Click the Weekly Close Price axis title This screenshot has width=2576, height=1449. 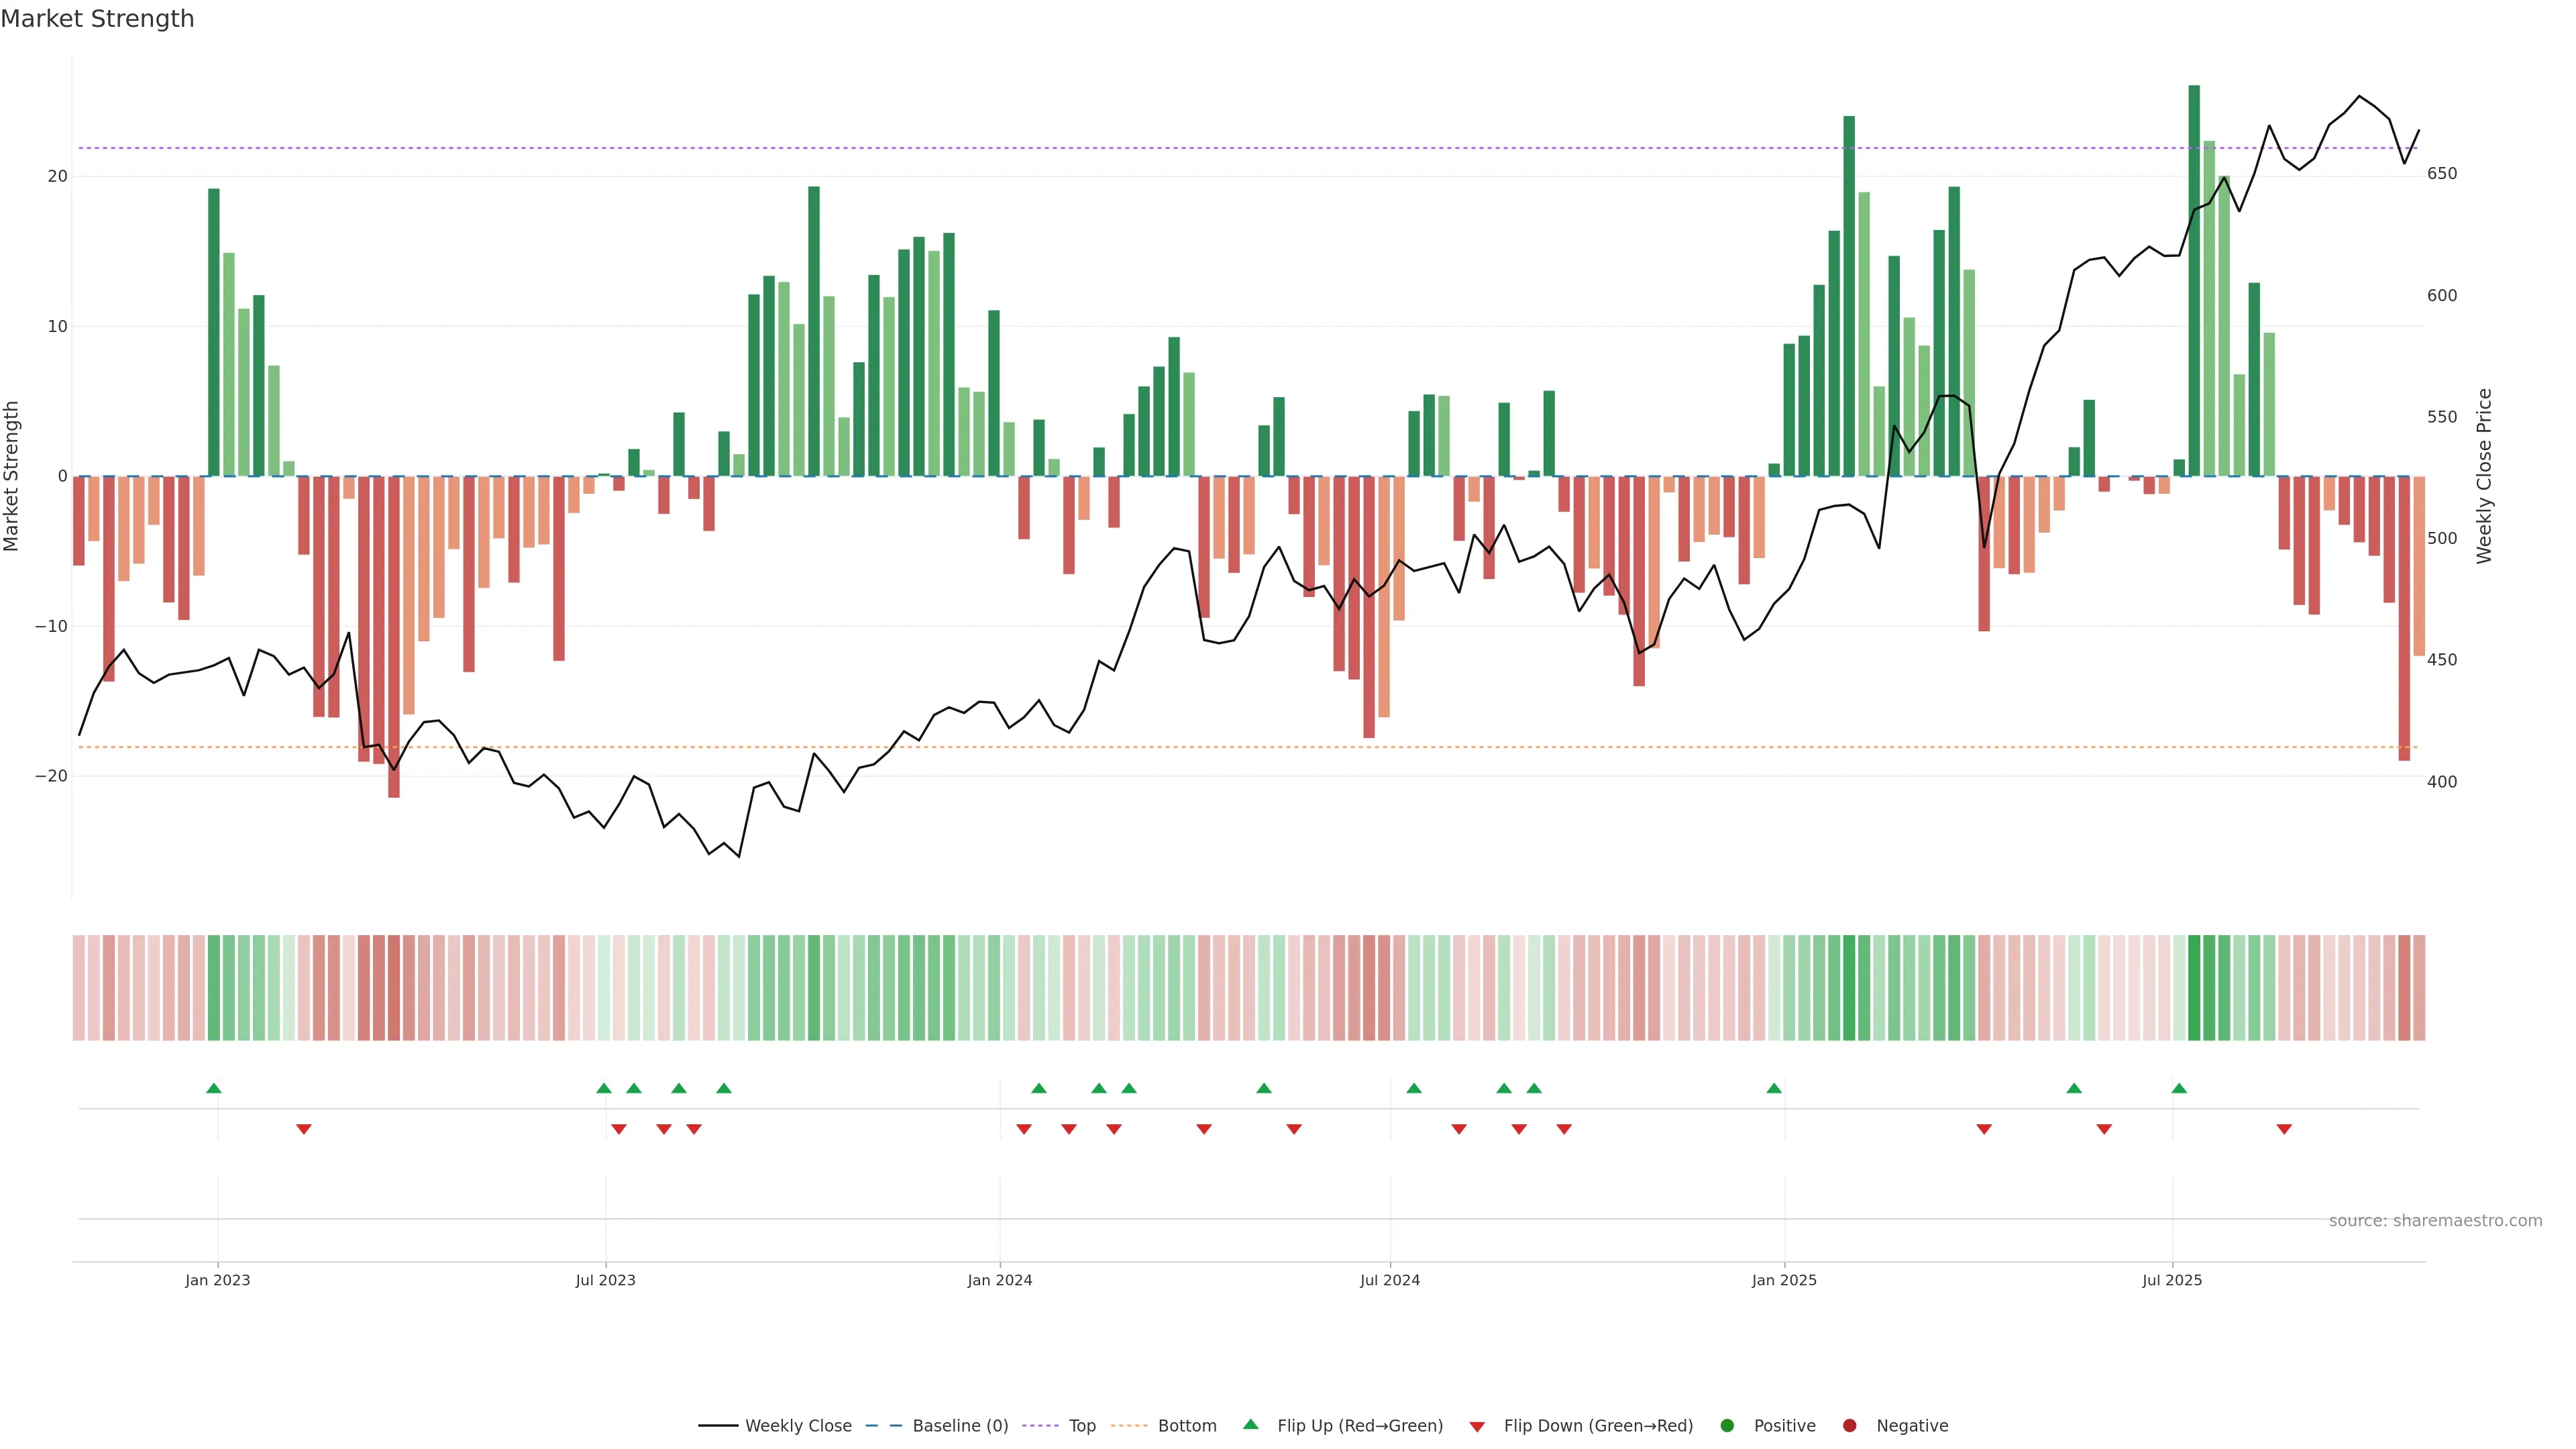pyautogui.click(x=2484, y=476)
